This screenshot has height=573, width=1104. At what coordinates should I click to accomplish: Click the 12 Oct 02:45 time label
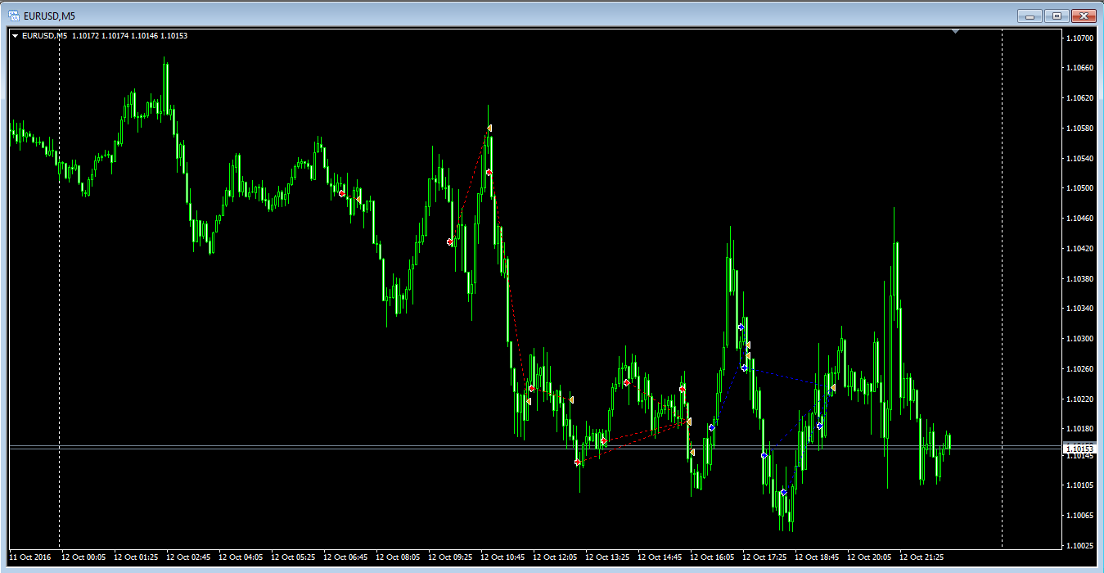point(188,557)
